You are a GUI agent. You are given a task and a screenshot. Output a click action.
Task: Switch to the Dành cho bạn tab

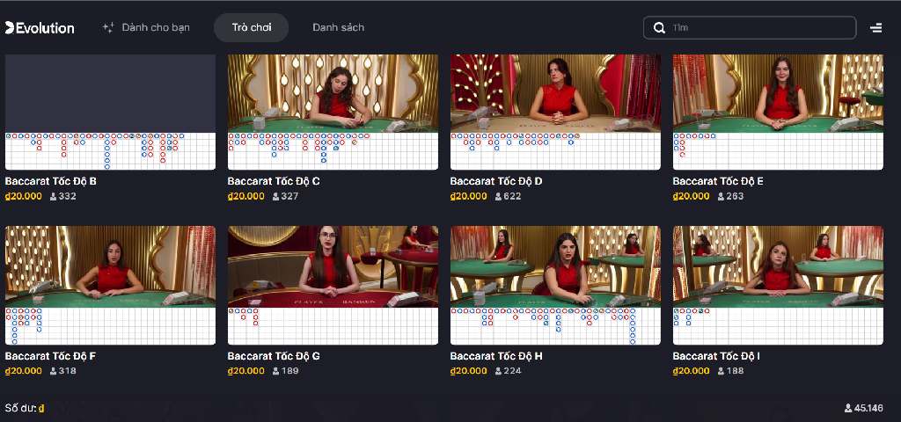coord(156,27)
